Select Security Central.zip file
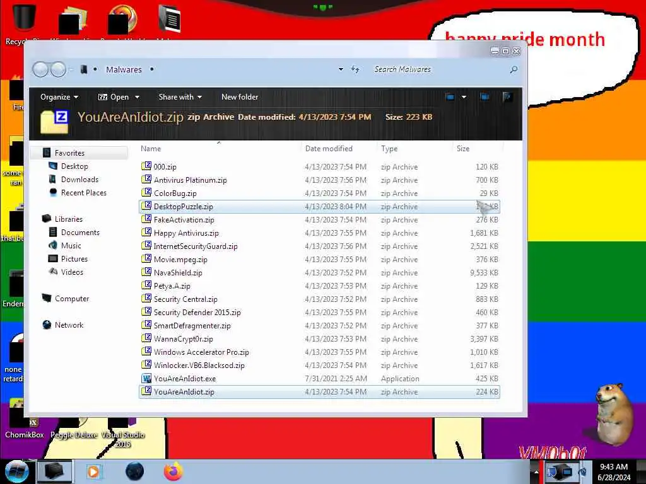Viewport: 646px width, 484px height. [319, 299]
